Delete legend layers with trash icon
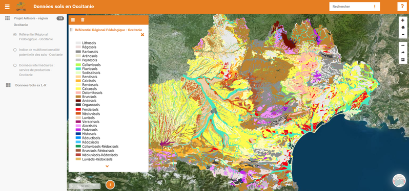The width and height of the screenshot is (409, 191). click(x=83, y=20)
